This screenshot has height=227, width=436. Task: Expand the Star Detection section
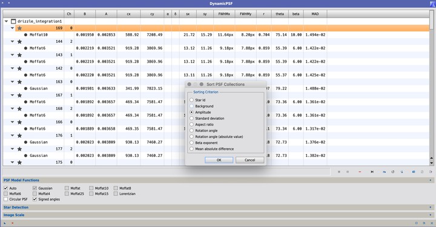431,207
